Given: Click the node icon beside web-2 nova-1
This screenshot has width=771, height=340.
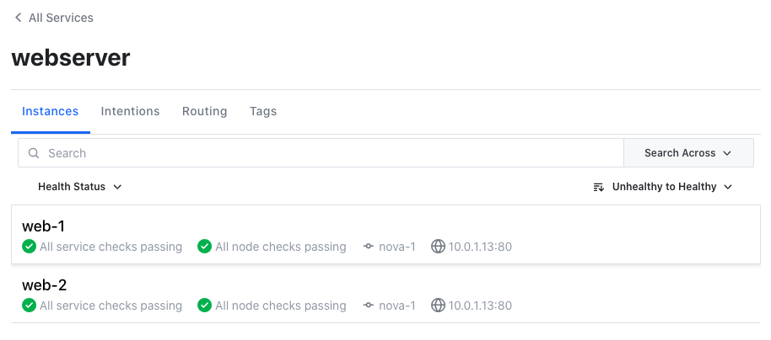Looking at the screenshot, I should [368, 305].
